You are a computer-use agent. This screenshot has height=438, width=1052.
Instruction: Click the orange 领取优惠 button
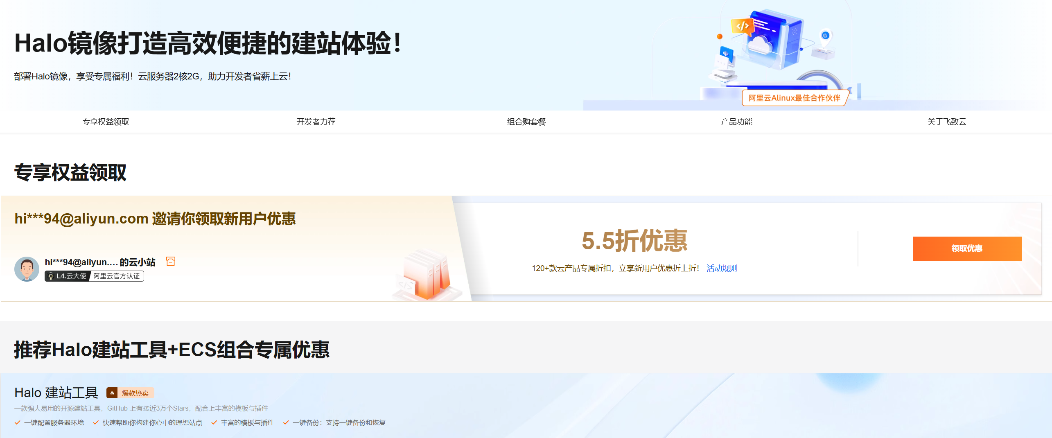(x=967, y=248)
